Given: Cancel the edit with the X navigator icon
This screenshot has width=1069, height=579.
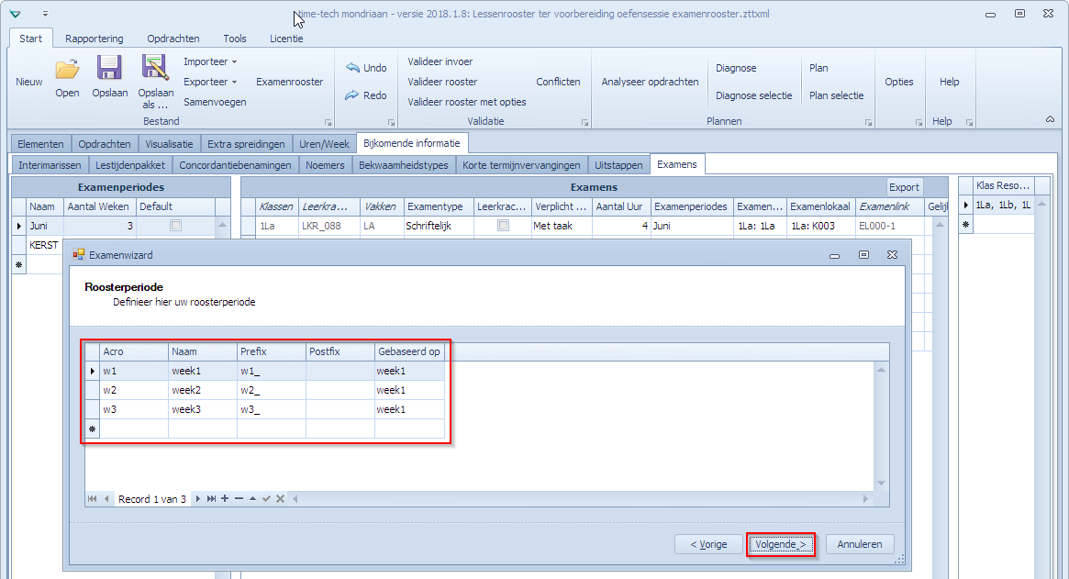Looking at the screenshot, I should click(280, 498).
